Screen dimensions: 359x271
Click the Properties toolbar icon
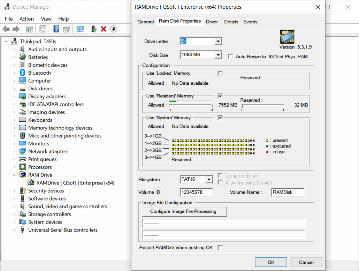[x=43, y=29]
